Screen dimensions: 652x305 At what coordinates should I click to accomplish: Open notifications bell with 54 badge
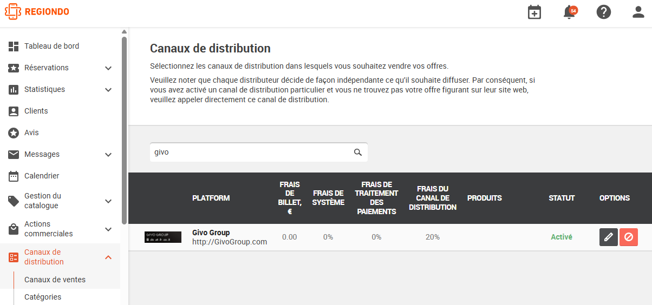tap(570, 12)
